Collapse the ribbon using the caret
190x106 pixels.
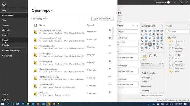(189, 21)
